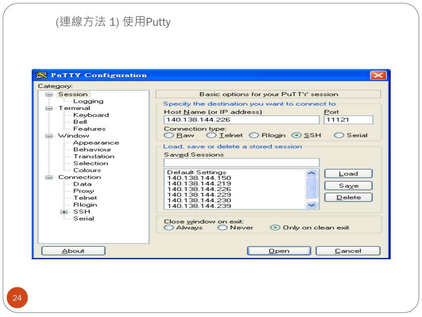Open the Colours category
Image resolution: width=422 pixels, height=317 pixels.
(87, 170)
